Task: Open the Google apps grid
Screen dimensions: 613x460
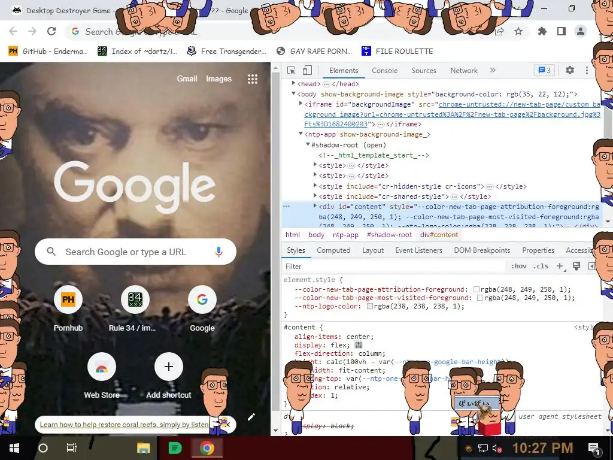Action: click(253, 79)
